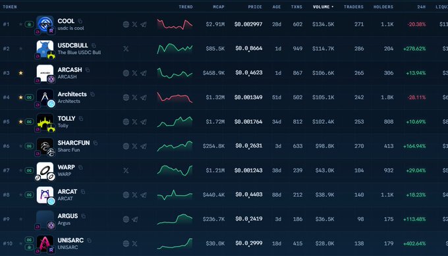448x256 pixels.
Task: Favorite the COOL token star
Action: [x=20, y=24]
